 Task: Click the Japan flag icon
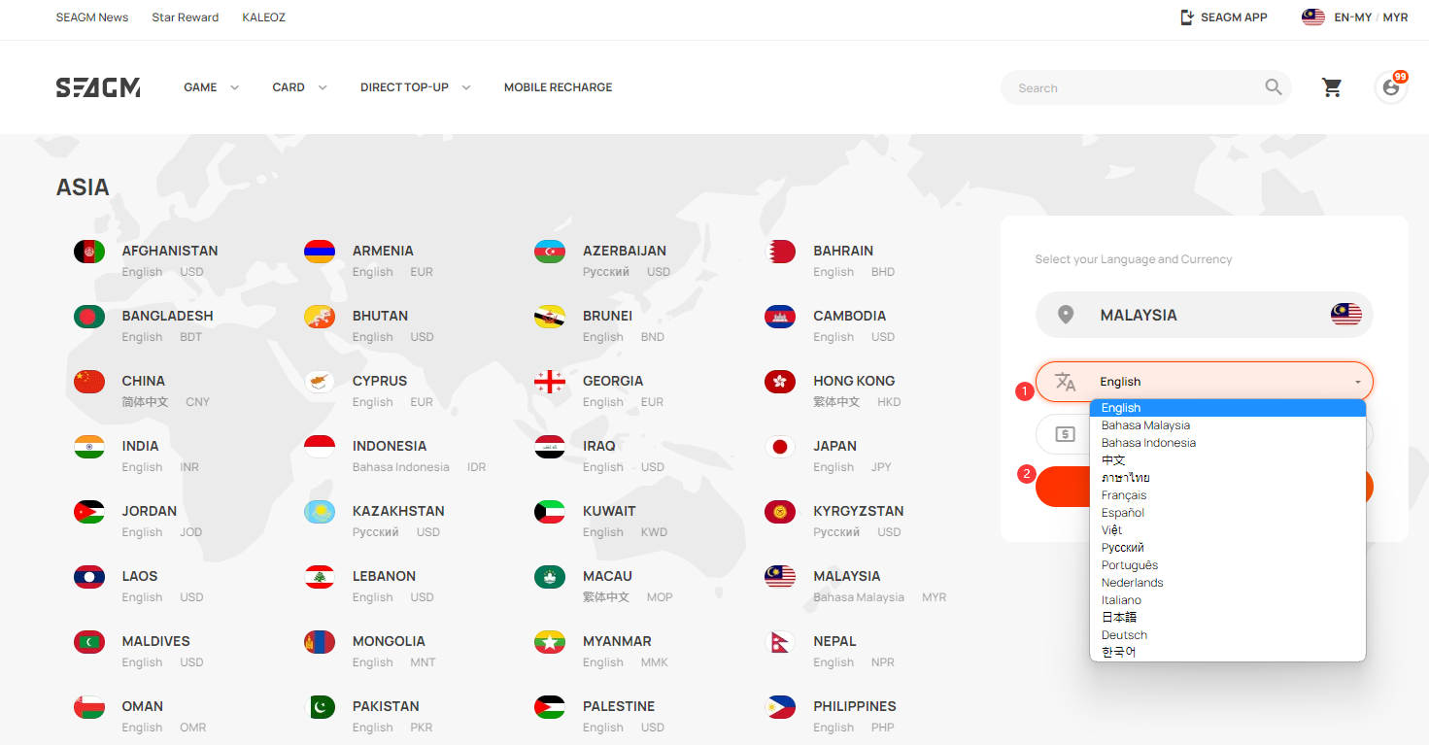point(780,447)
